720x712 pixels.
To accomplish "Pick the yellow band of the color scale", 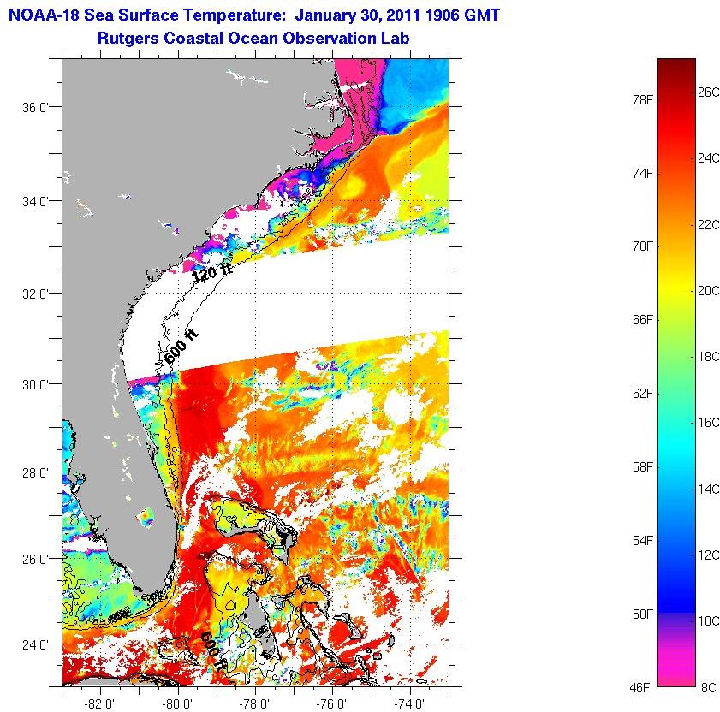I will pos(676,287).
